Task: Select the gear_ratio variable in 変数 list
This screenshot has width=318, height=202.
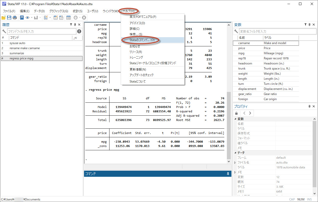Action: pos(266,94)
